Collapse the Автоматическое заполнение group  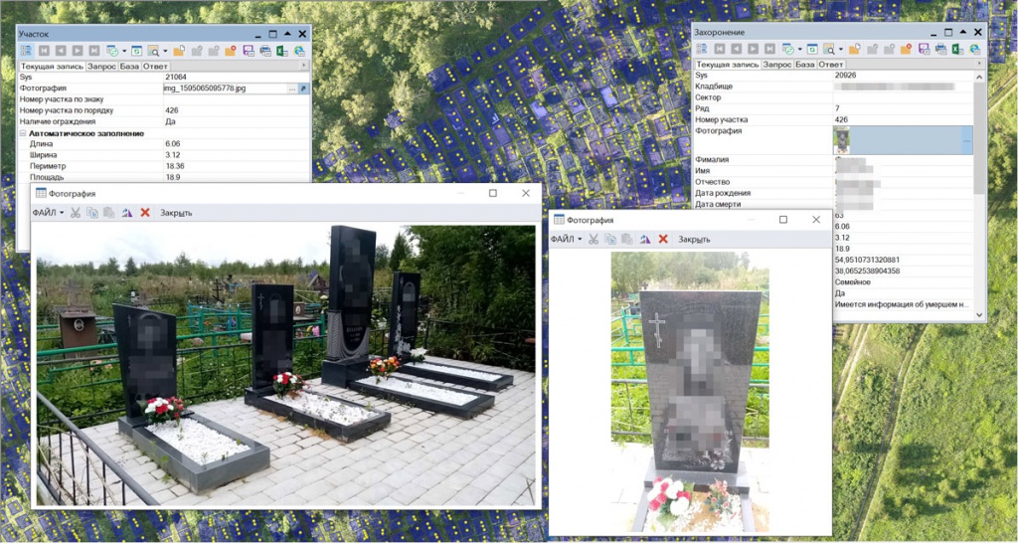(23, 133)
